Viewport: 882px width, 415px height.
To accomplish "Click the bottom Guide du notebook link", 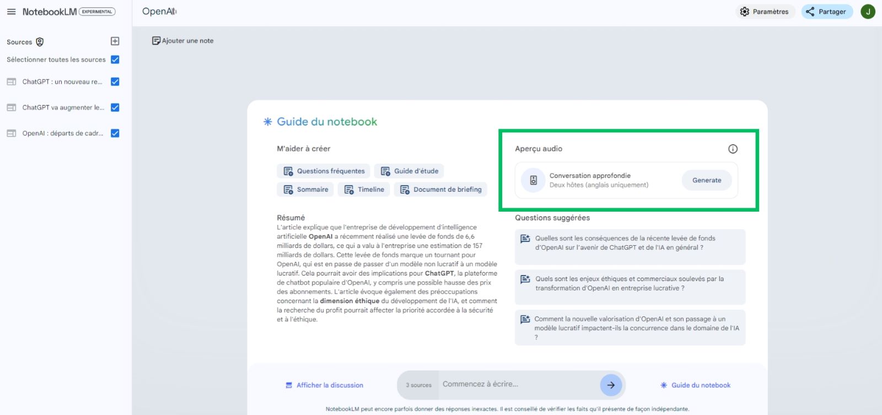I will pos(696,385).
